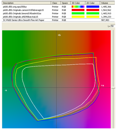Click red 2D color swatch of canson profile
Screen dimensions: 116x130
pos(93,10)
